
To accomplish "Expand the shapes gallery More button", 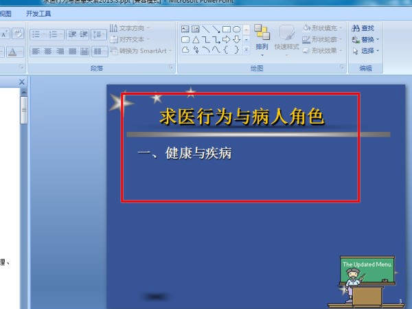I will tap(247, 49).
